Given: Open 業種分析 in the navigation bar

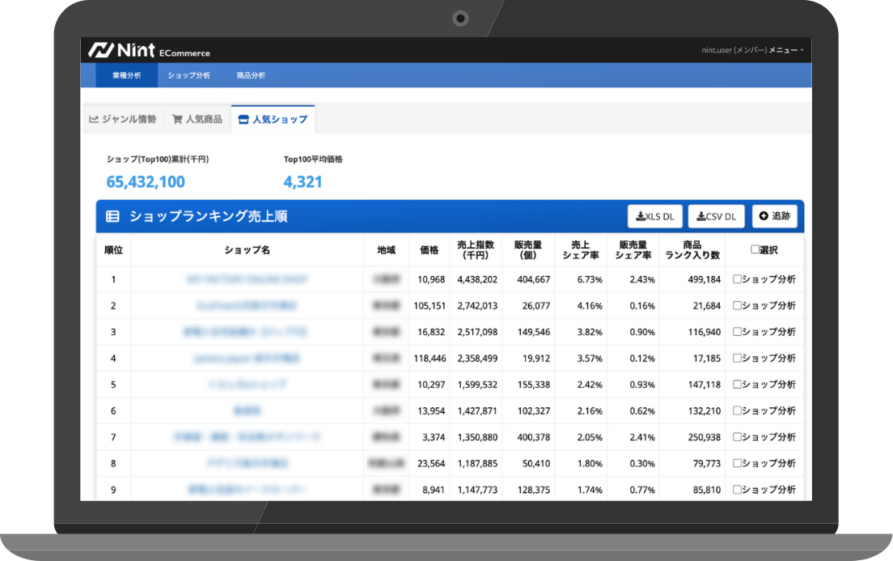Looking at the screenshot, I should (126, 75).
